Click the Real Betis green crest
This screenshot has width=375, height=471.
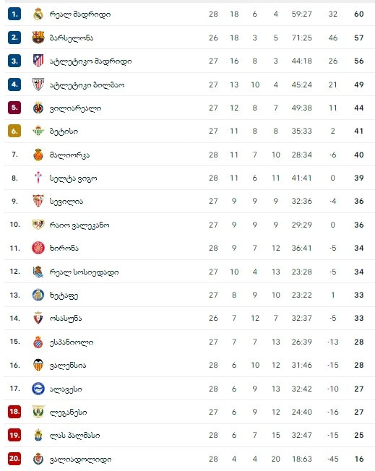[x=38, y=131]
